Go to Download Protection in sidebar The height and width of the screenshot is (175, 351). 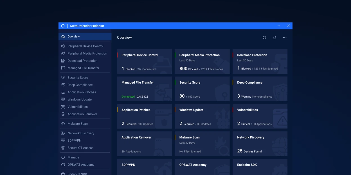point(82,61)
